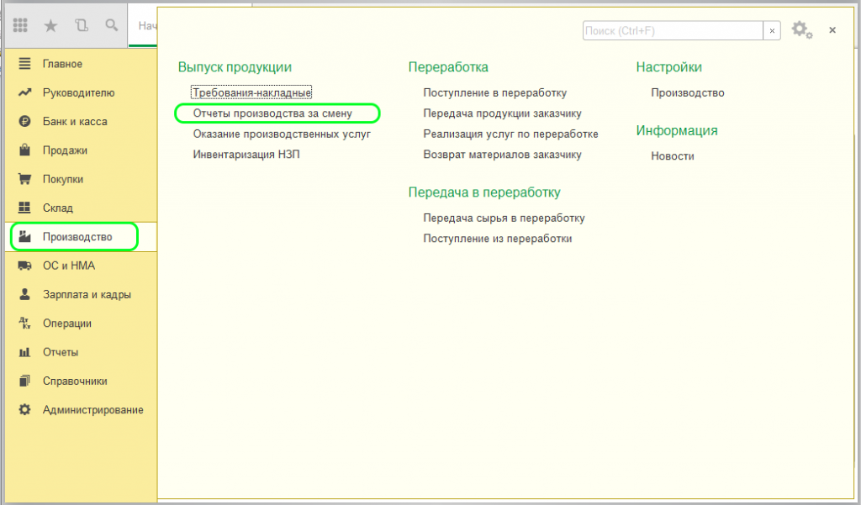Open Передача сырья в переработку
The width and height of the screenshot is (861, 505).
504,218
